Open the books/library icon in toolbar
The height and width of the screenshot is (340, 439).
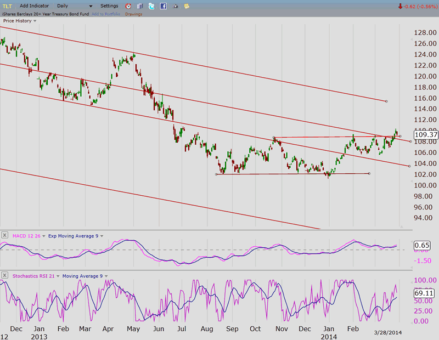140,6
